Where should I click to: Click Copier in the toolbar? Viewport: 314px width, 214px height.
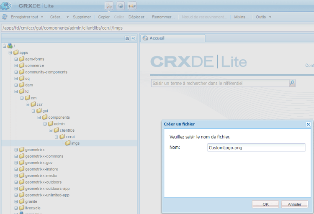104,17
